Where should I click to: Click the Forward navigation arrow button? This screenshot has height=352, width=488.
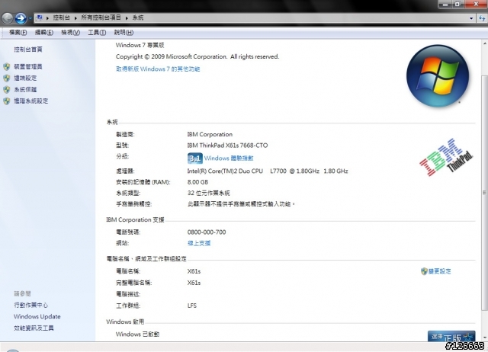pyautogui.click(x=21, y=18)
